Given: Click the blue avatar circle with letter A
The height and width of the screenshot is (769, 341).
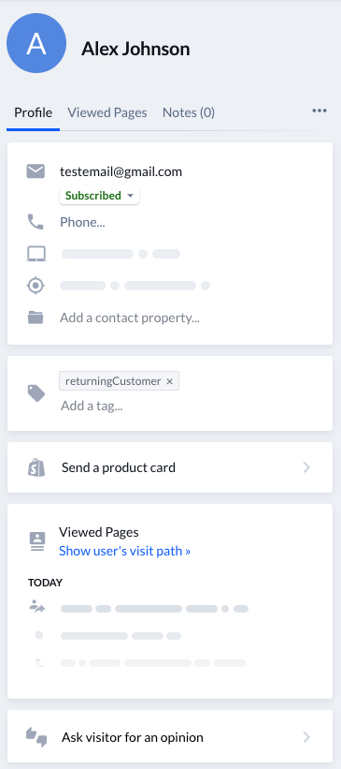Looking at the screenshot, I should [36, 44].
